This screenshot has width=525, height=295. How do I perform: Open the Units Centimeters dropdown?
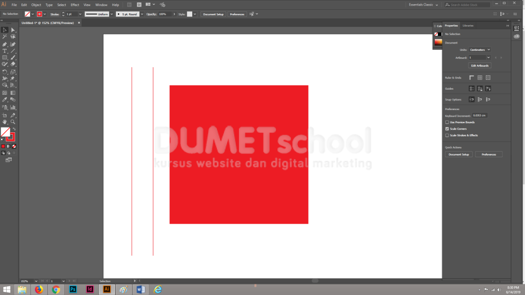coord(480,50)
